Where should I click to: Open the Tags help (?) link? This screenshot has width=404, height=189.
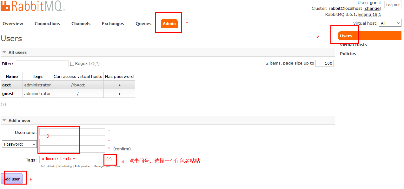pyautogui.click(x=109, y=159)
